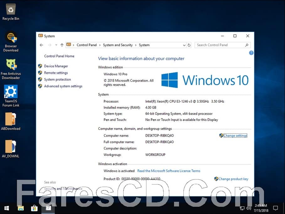Click the Full computer name value
The width and height of the screenshot is (285, 214).
(x=159, y=142)
